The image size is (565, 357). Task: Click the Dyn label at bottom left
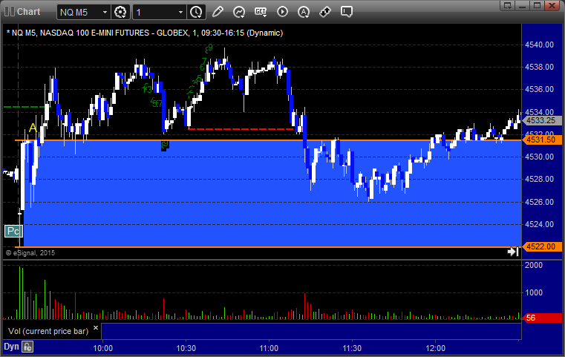(x=11, y=347)
